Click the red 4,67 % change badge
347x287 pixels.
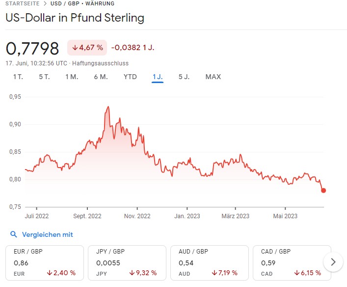pyautogui.click(x=87, y=48)
